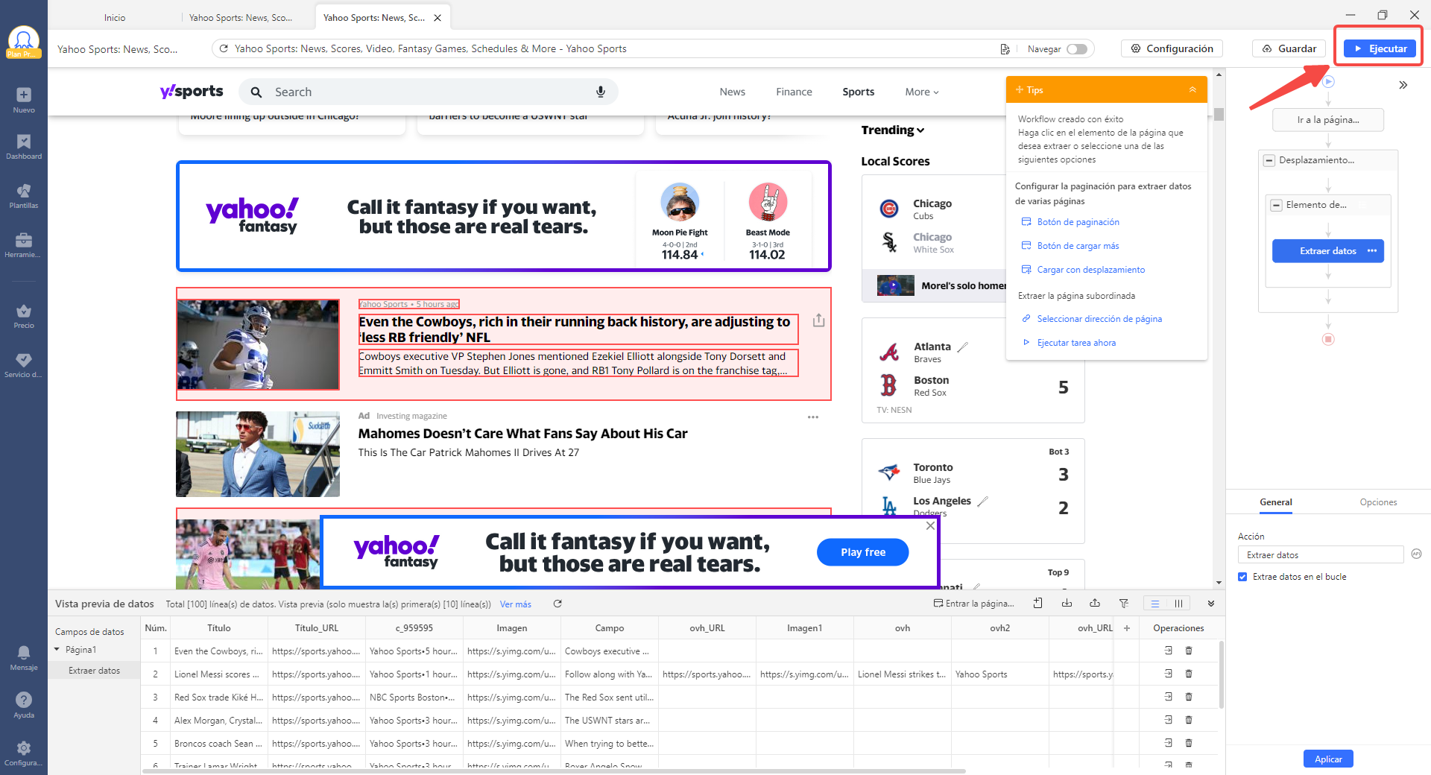Image resolution: width=1431 pixels, height=775 pixels.
Task: Open the Dashboard sidebar icon
Action: tap(24, 142)
